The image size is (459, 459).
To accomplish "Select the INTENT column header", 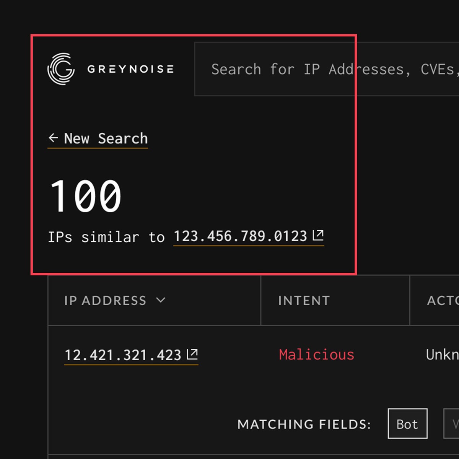I will tap(304, 301).
